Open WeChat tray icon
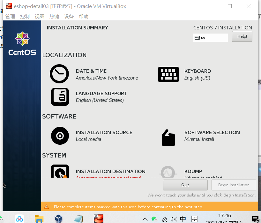Screen dimensions: 261x223 (154, 219)
